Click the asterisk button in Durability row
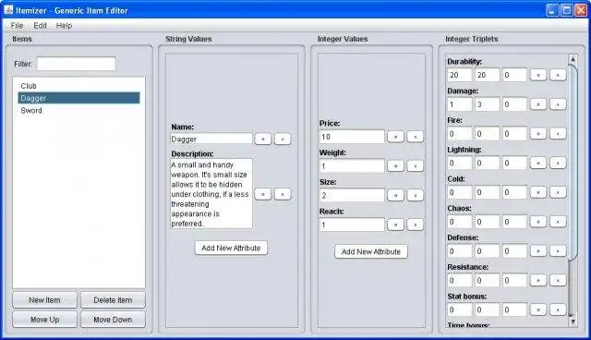Viewport: 591px width, 340px height. pos(538,75)
